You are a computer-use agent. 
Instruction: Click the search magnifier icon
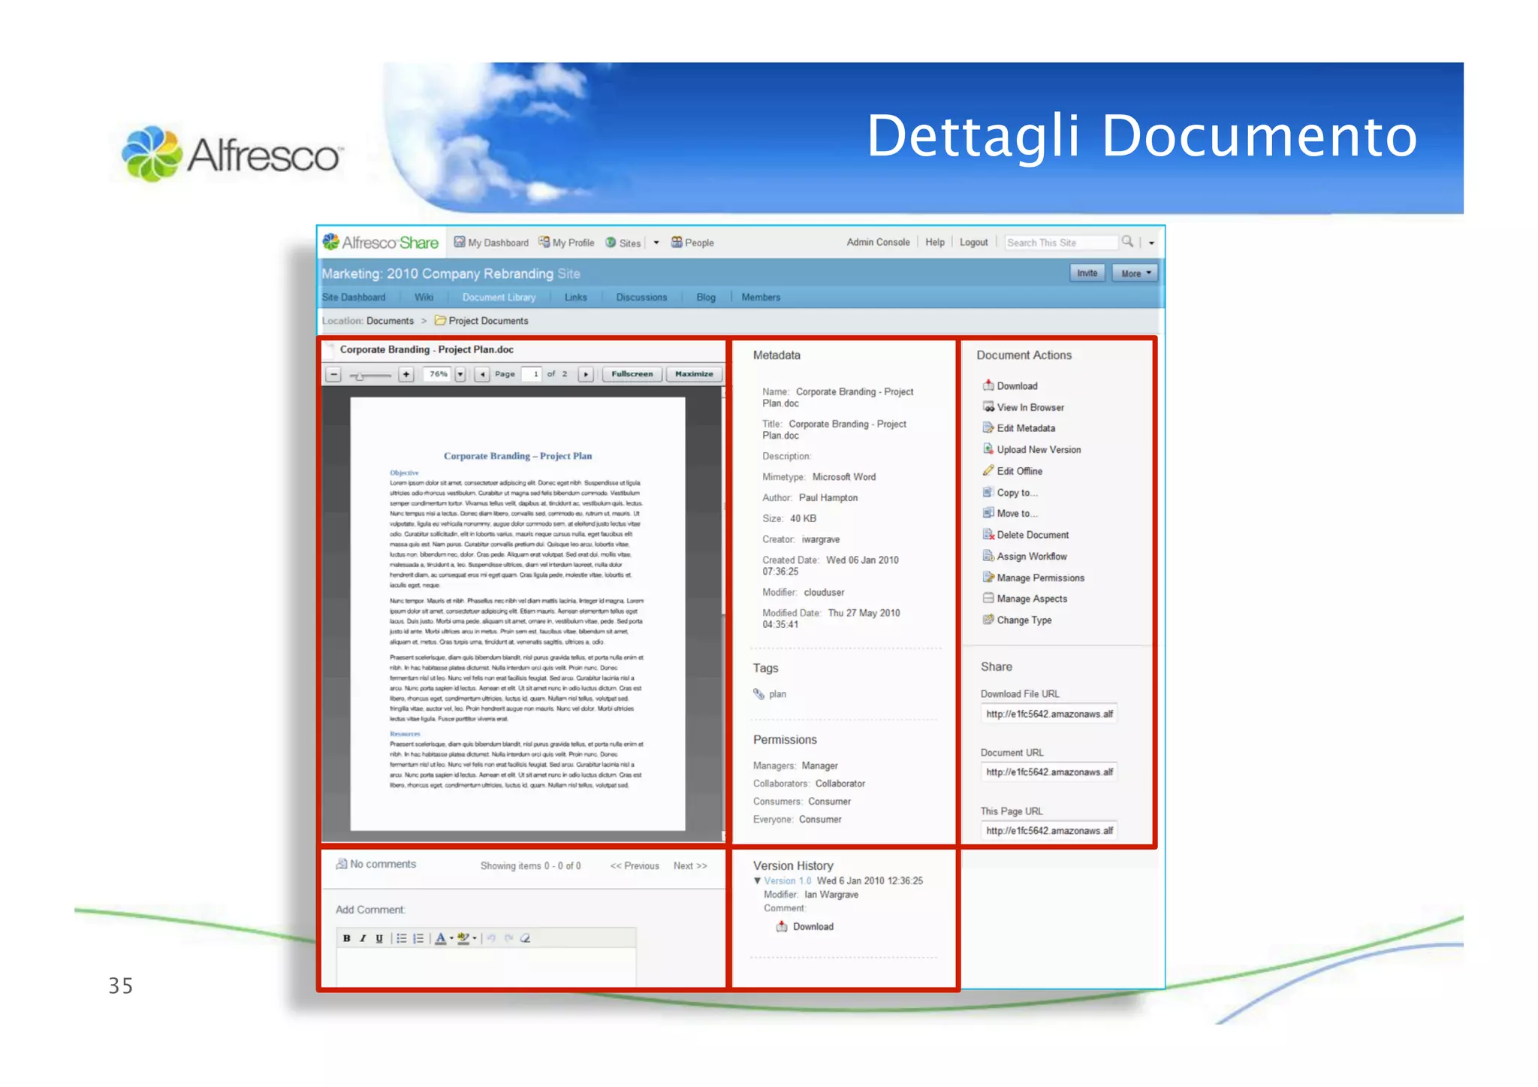point(1127,241)
